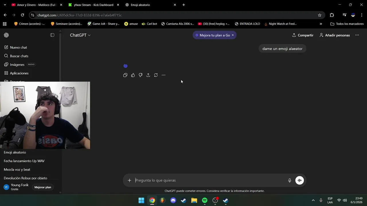Select the Emoji aleatorio browser tab
Screen dimensions: 367x206
151,5
